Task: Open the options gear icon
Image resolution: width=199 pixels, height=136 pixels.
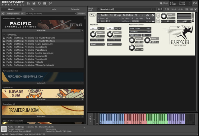Action: pyautogui.click(x=39, y=3)
